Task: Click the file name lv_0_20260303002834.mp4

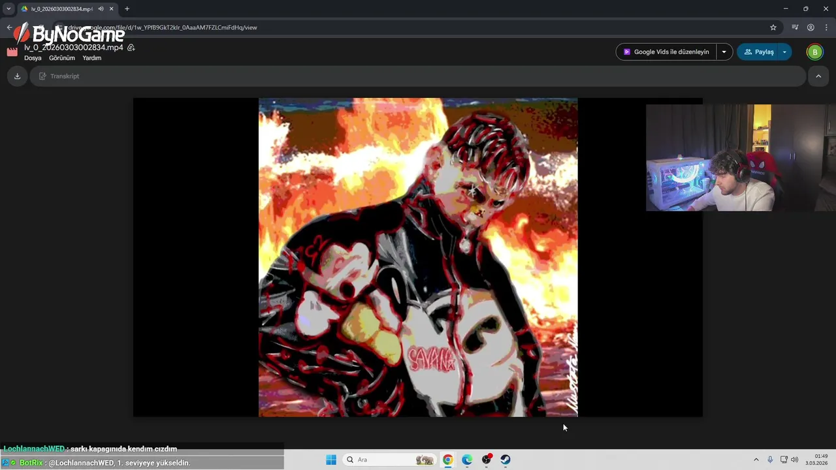Action: tap(74, 48)
